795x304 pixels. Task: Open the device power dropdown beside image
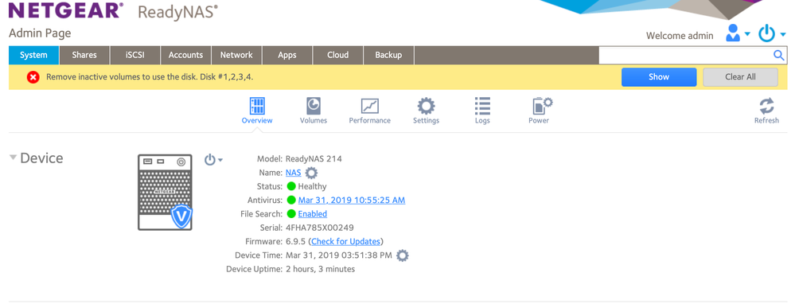point(213,160)
